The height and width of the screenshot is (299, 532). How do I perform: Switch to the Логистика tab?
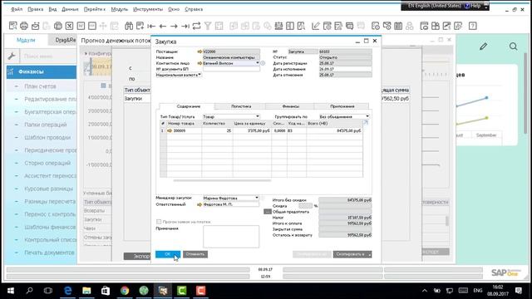(241, 106)
